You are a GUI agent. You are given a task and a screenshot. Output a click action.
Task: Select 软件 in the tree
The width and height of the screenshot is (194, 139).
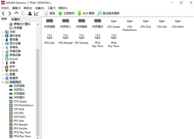(x=10, y=67)
